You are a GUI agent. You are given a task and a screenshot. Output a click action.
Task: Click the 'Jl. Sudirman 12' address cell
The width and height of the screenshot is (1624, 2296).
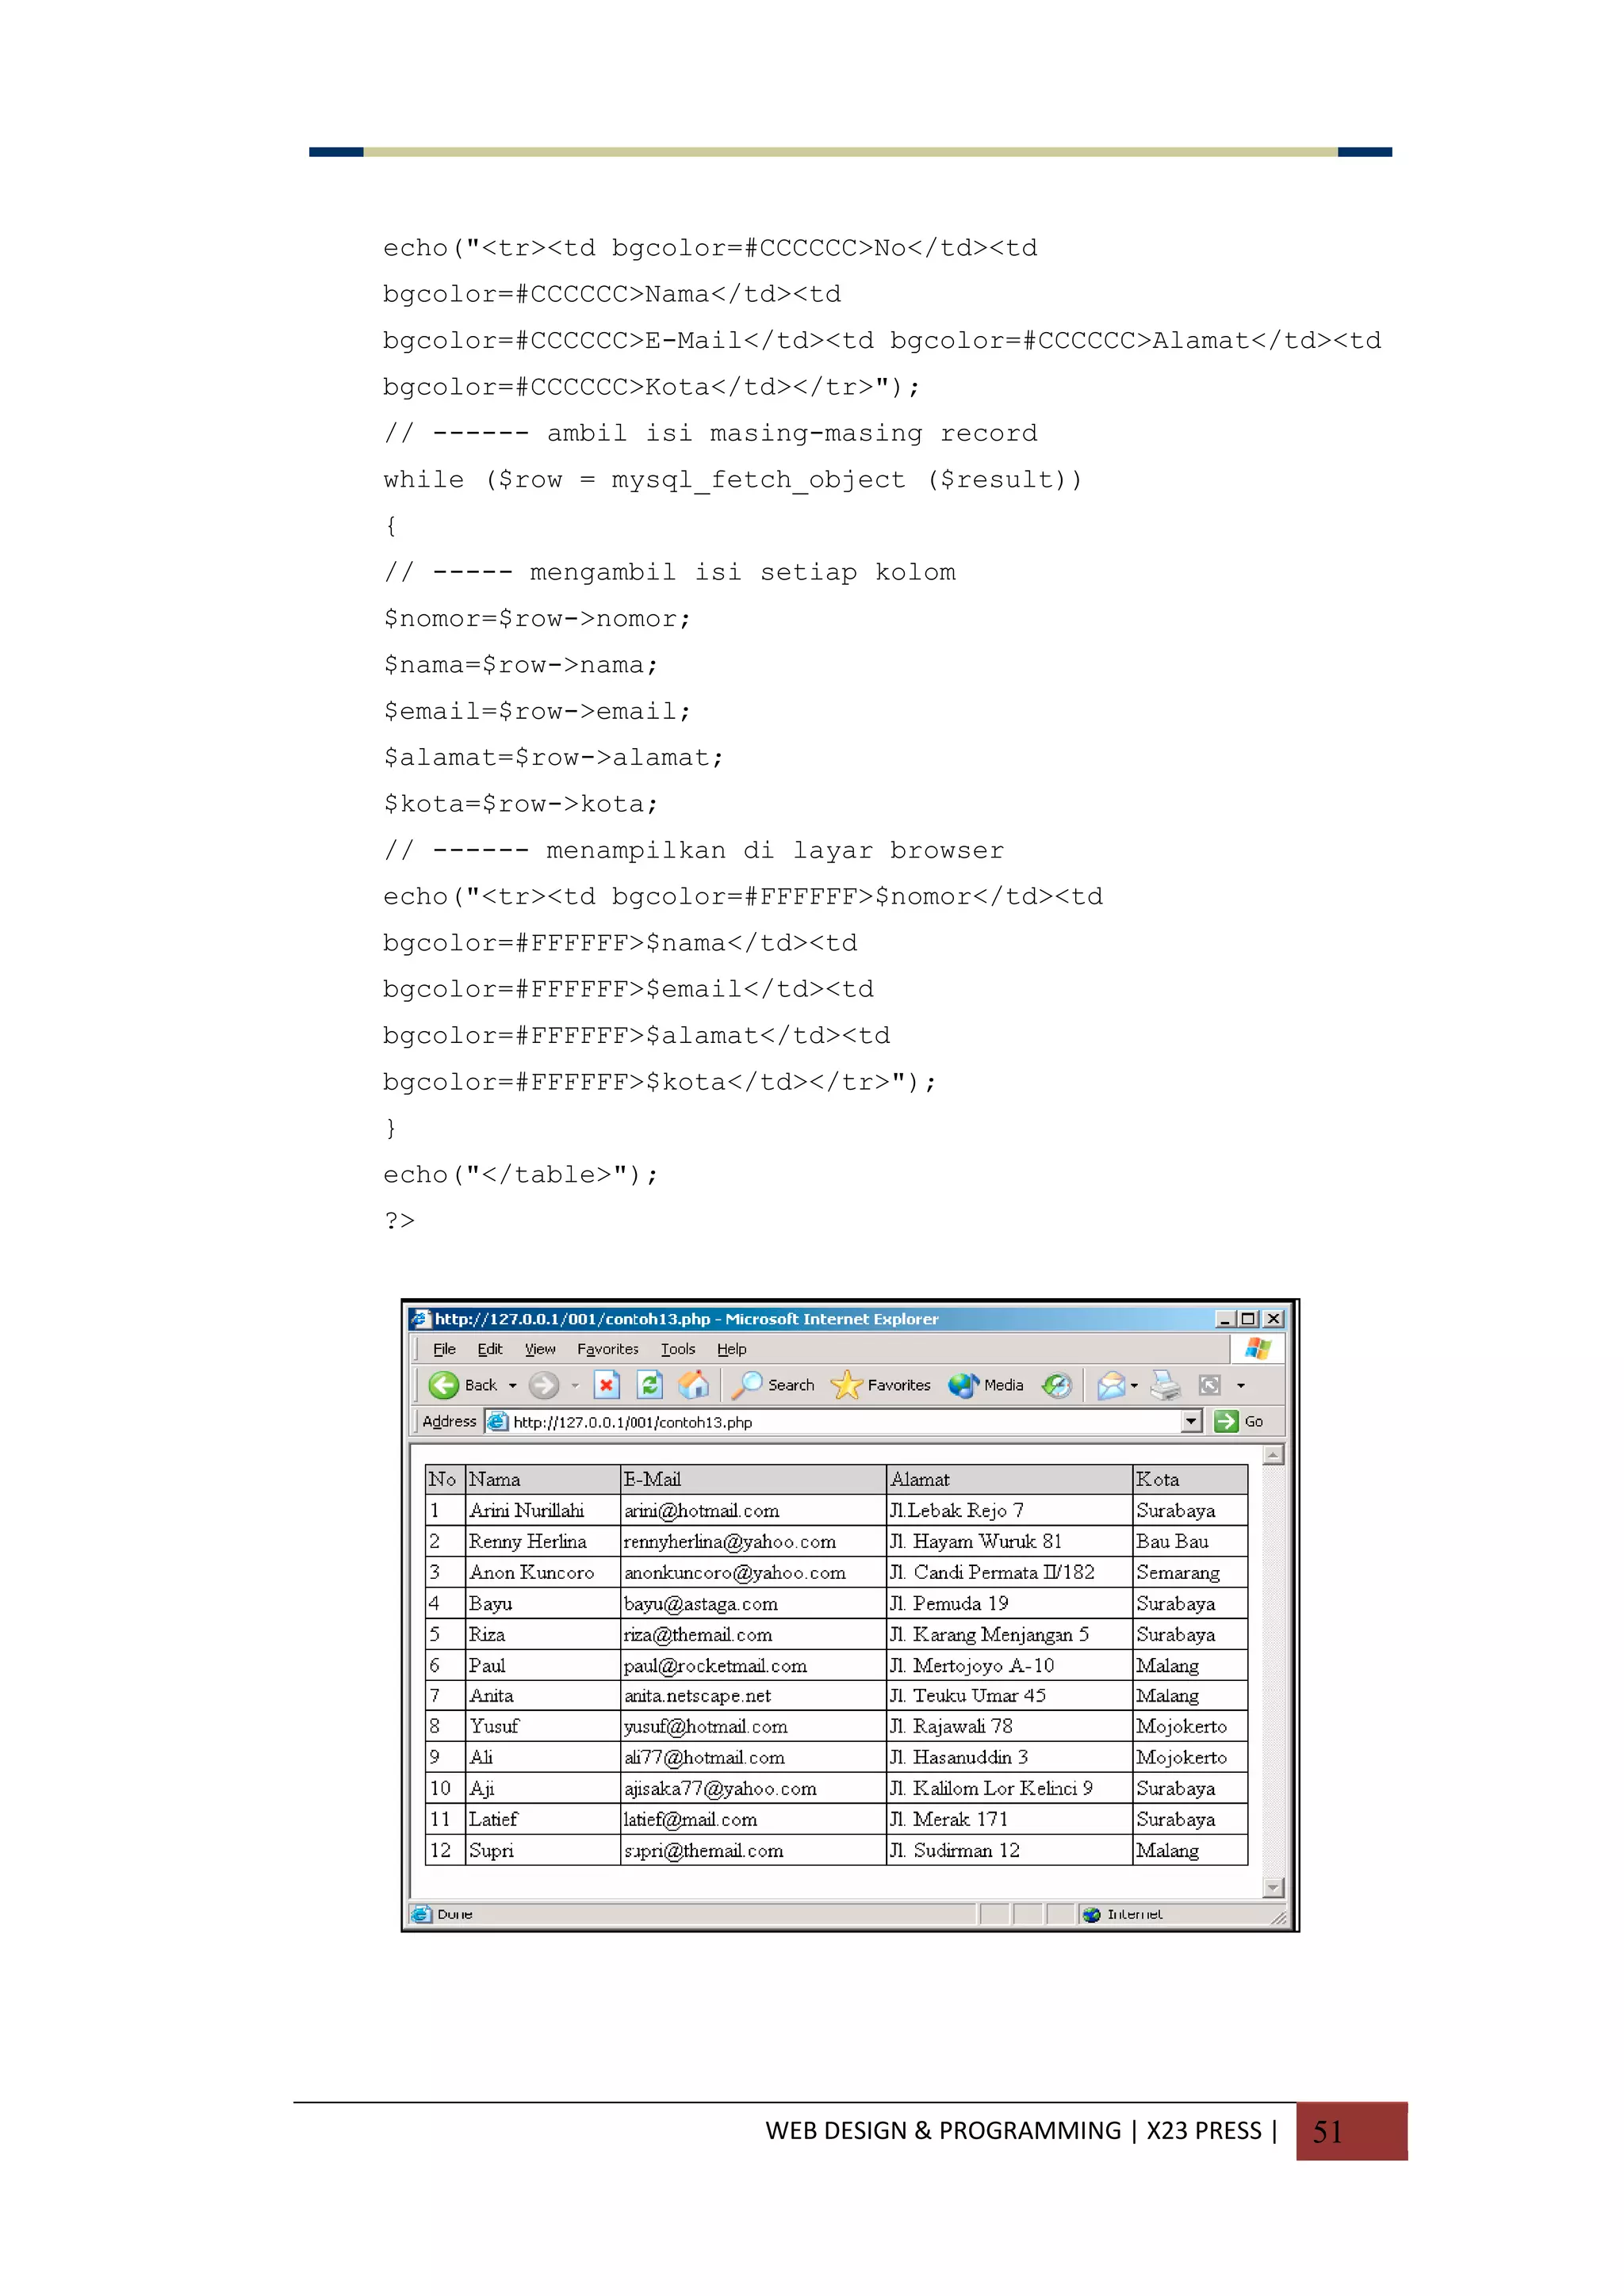[1009, 1850]
